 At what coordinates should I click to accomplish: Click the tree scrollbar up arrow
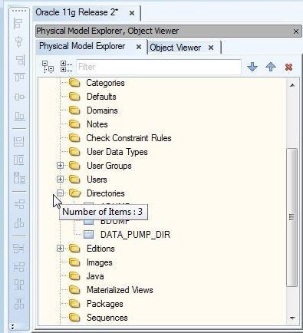(x=292, y=85)
